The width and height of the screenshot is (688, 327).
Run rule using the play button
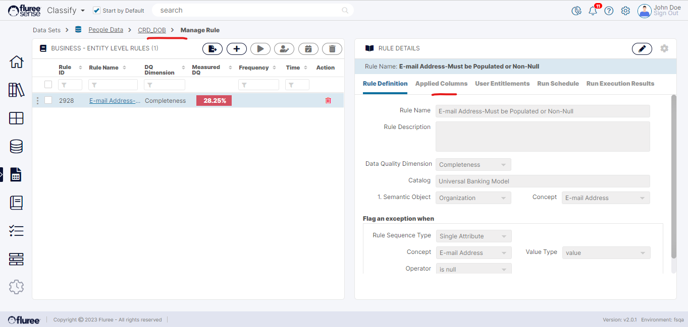[260, 49]
